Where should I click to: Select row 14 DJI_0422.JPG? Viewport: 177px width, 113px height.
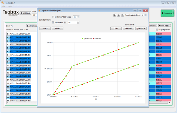pyautogui.click(x=20, y=80)
